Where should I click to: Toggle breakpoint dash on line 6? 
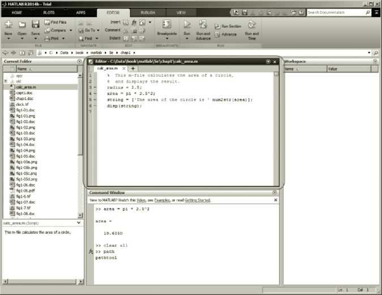pos(95,105)
